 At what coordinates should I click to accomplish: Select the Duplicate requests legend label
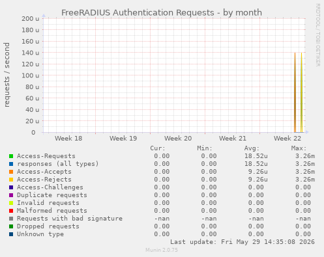tap(52, 195)
